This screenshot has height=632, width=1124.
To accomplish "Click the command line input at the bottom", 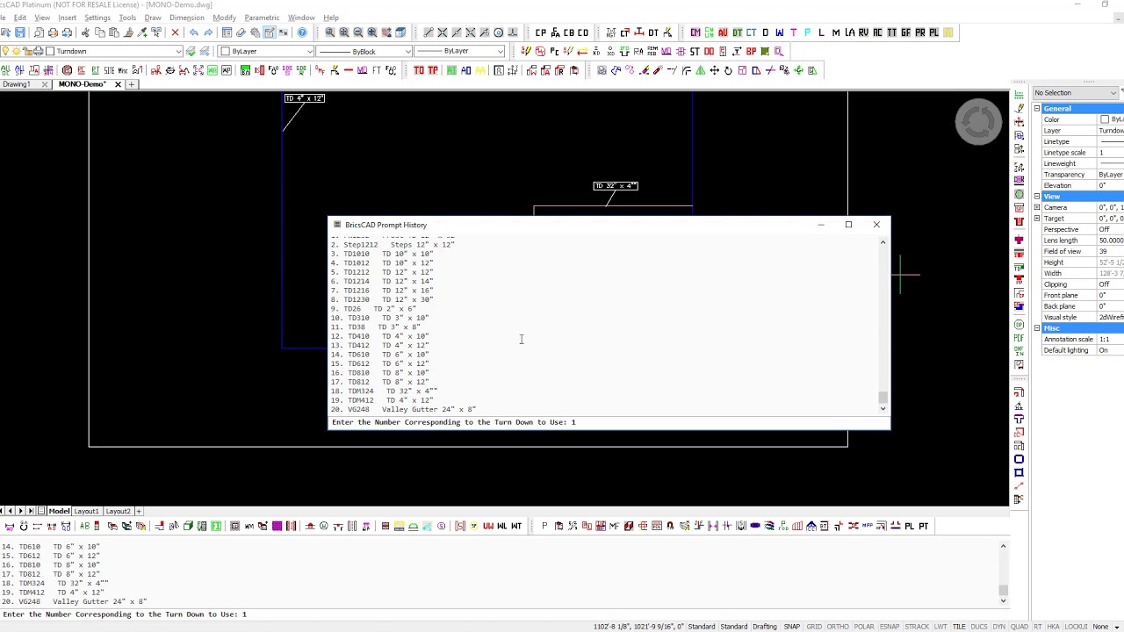I will [505, 614].
